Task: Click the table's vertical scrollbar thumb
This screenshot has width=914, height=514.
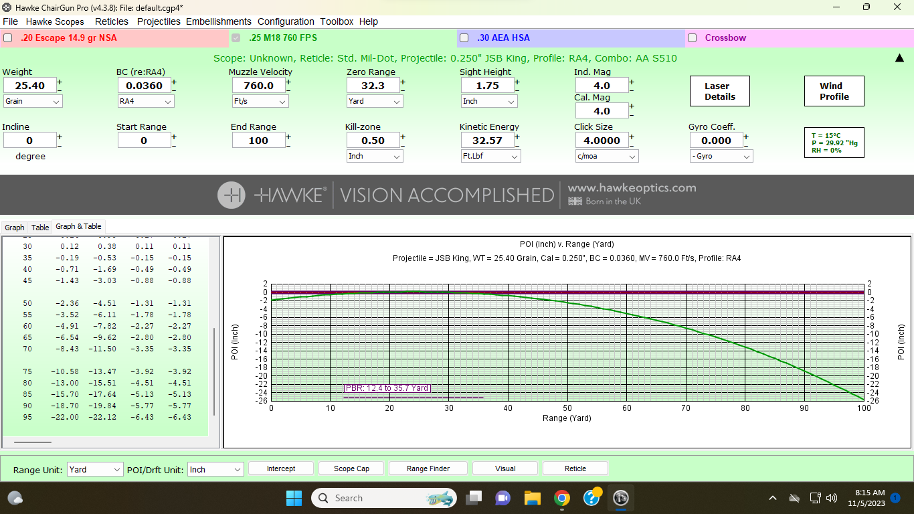Action: (x=214, y=371)
